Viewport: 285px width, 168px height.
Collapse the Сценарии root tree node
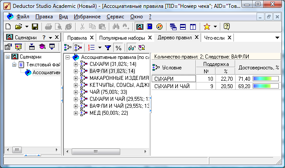pos(7,57)
